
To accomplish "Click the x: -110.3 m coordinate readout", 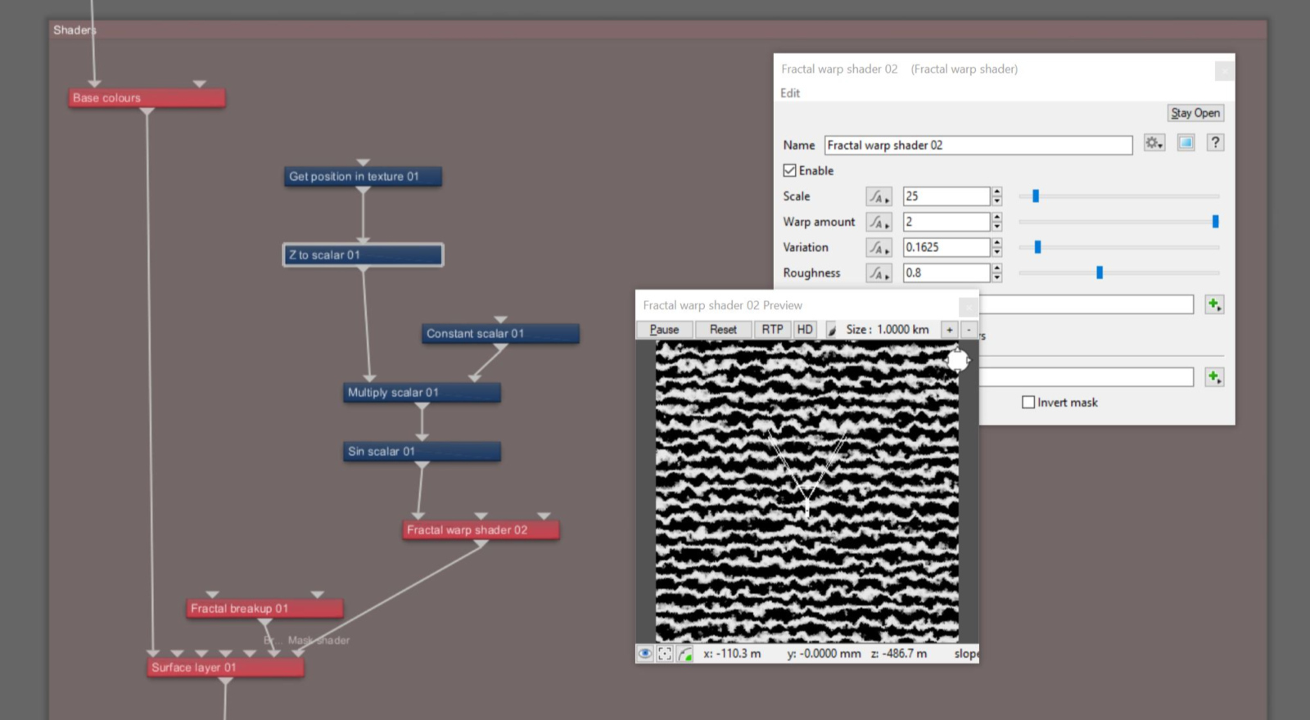I will pos(732,654).
